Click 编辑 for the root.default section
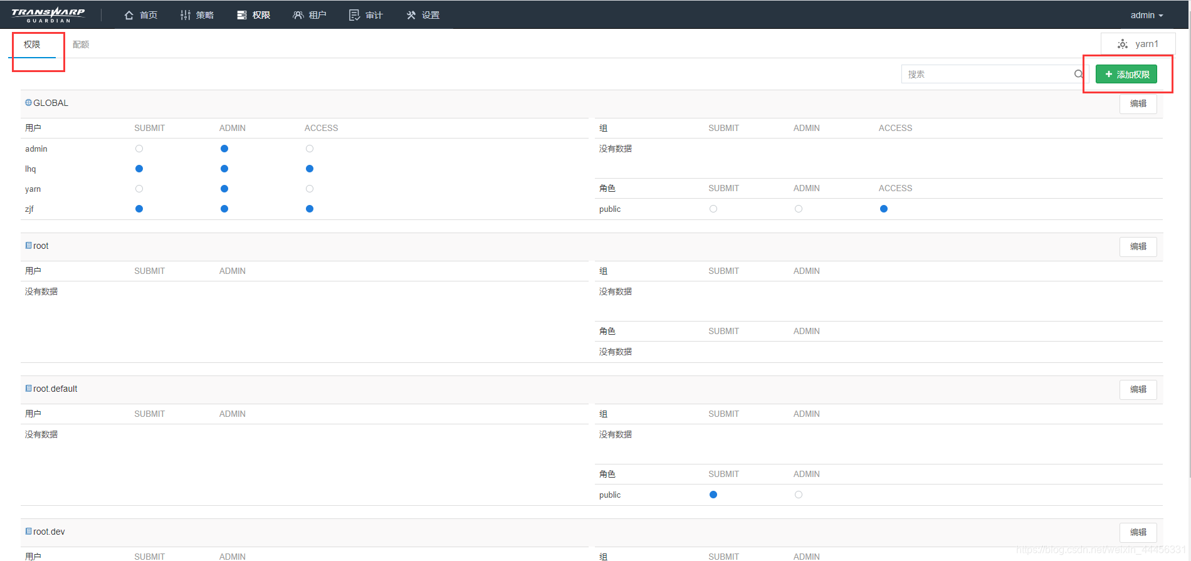1191x561 pixels. [1138, 389]
